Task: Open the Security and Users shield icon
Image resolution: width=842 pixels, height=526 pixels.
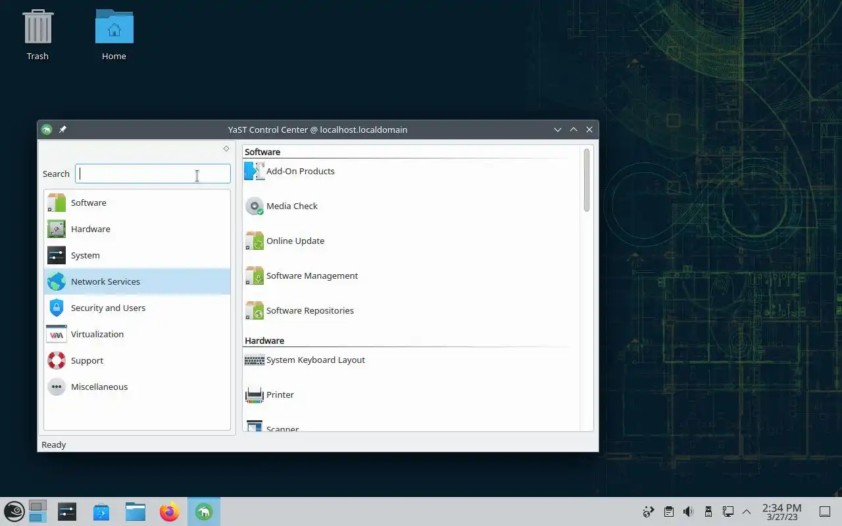Action: 57,308
